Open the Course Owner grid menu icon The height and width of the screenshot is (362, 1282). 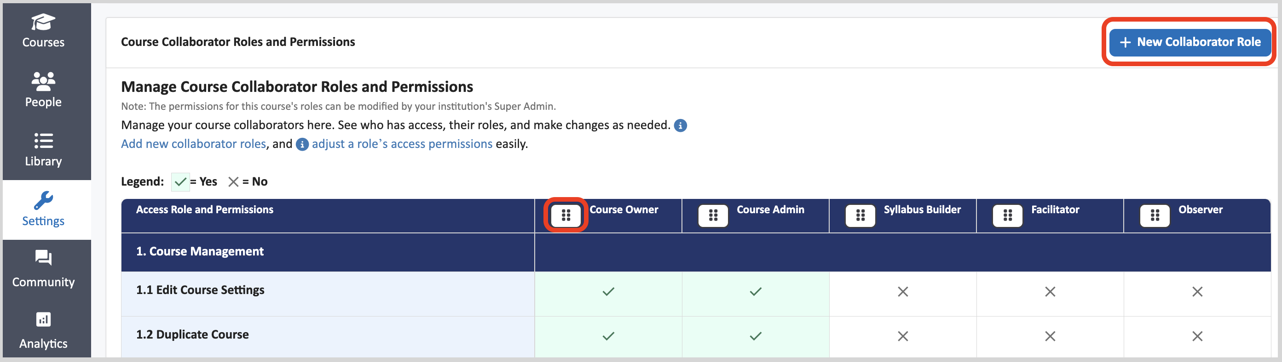(x=566, y=215)
